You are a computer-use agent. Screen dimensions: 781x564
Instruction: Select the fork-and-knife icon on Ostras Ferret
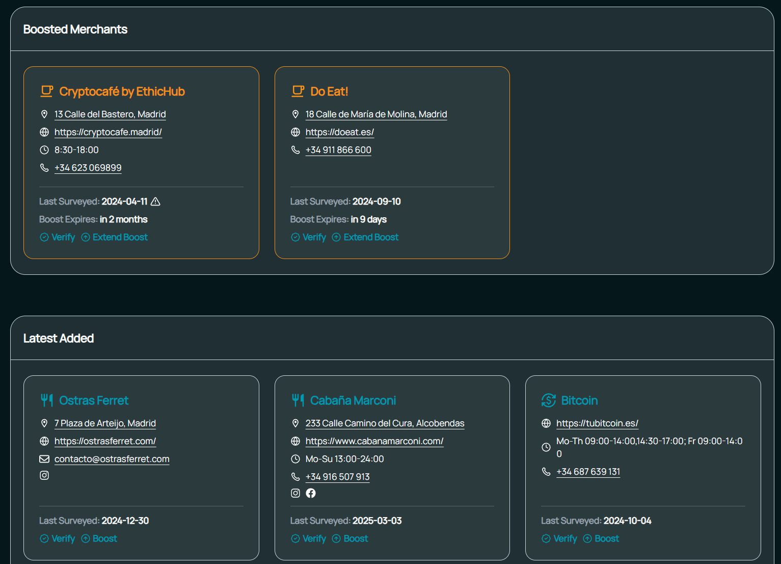point(46,400)
